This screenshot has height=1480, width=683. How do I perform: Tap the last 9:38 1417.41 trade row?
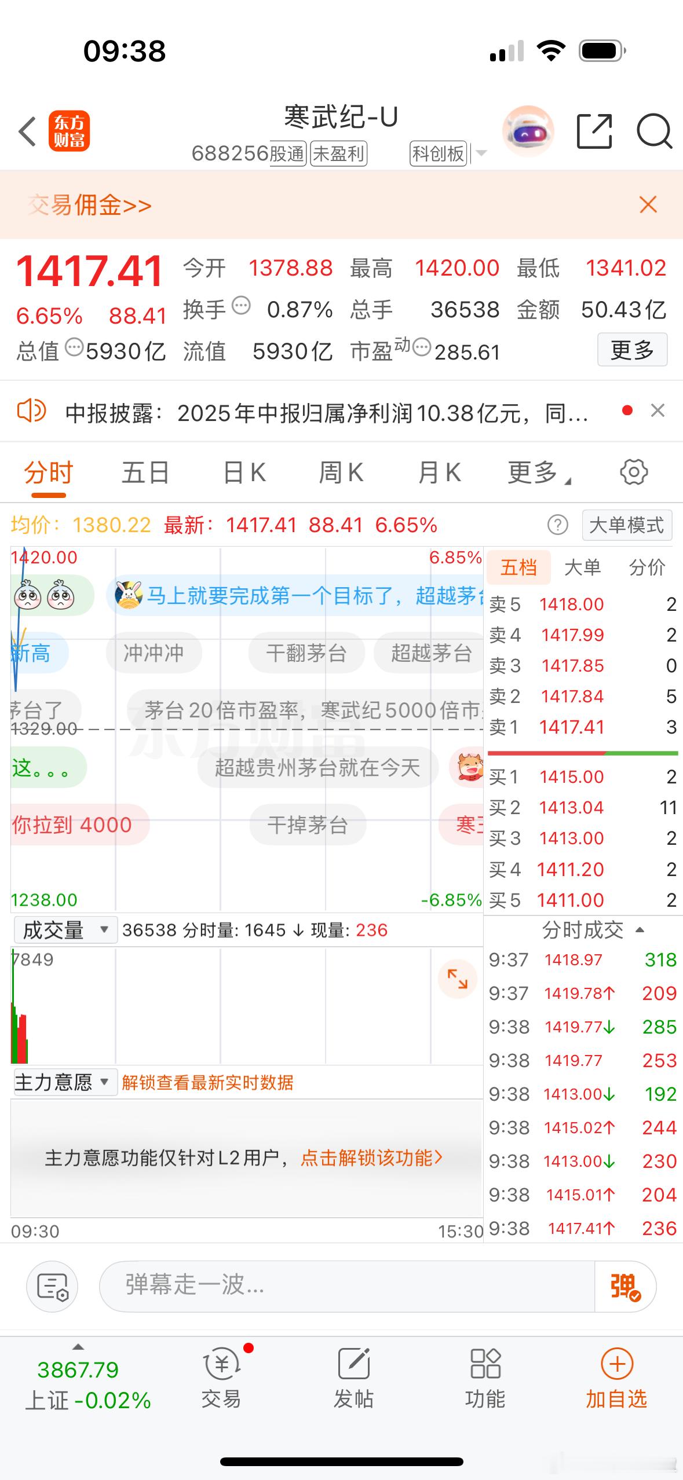[x=583, y=1228]
